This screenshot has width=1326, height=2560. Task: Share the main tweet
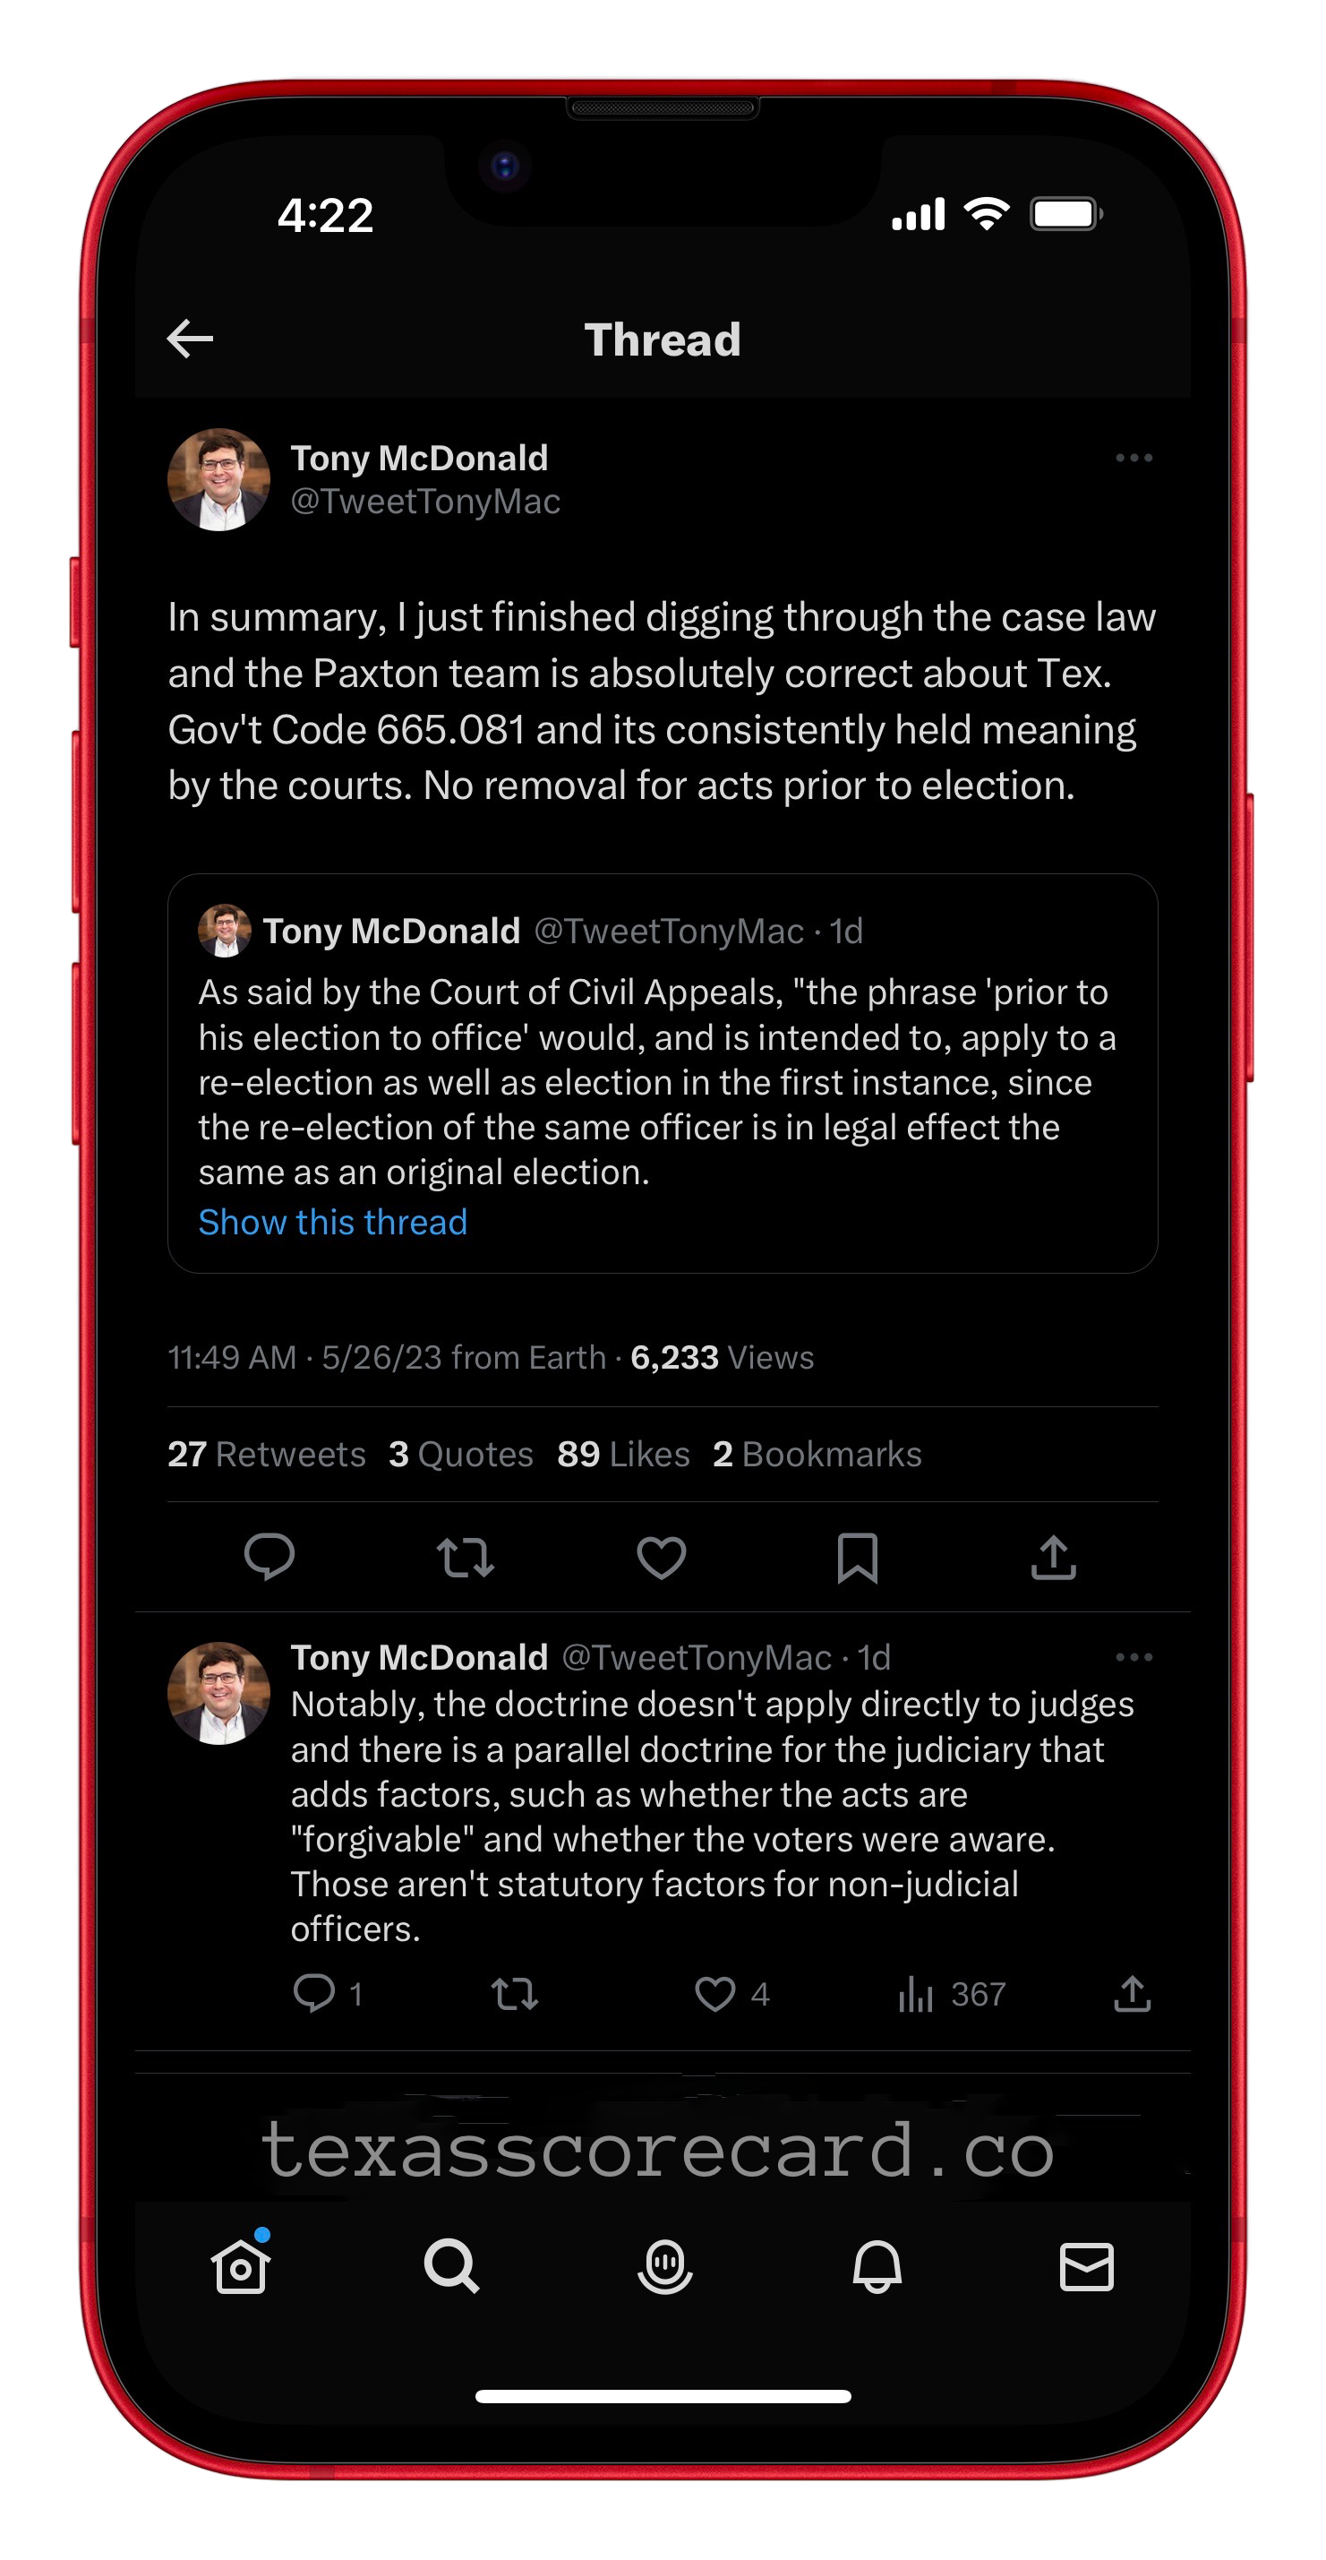tap(1054, 1556)
